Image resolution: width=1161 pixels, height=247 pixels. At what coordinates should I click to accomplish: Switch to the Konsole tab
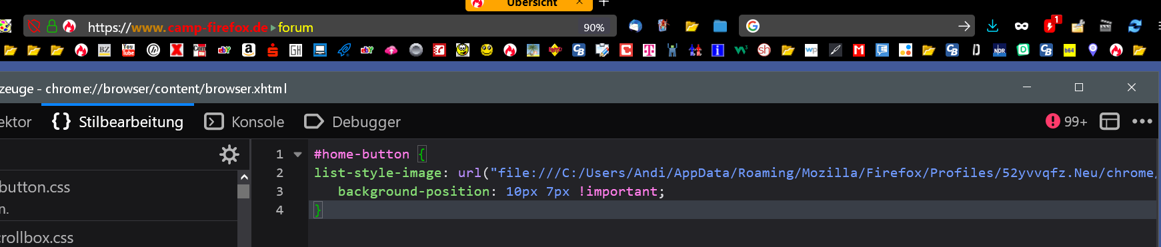point(245,122)
